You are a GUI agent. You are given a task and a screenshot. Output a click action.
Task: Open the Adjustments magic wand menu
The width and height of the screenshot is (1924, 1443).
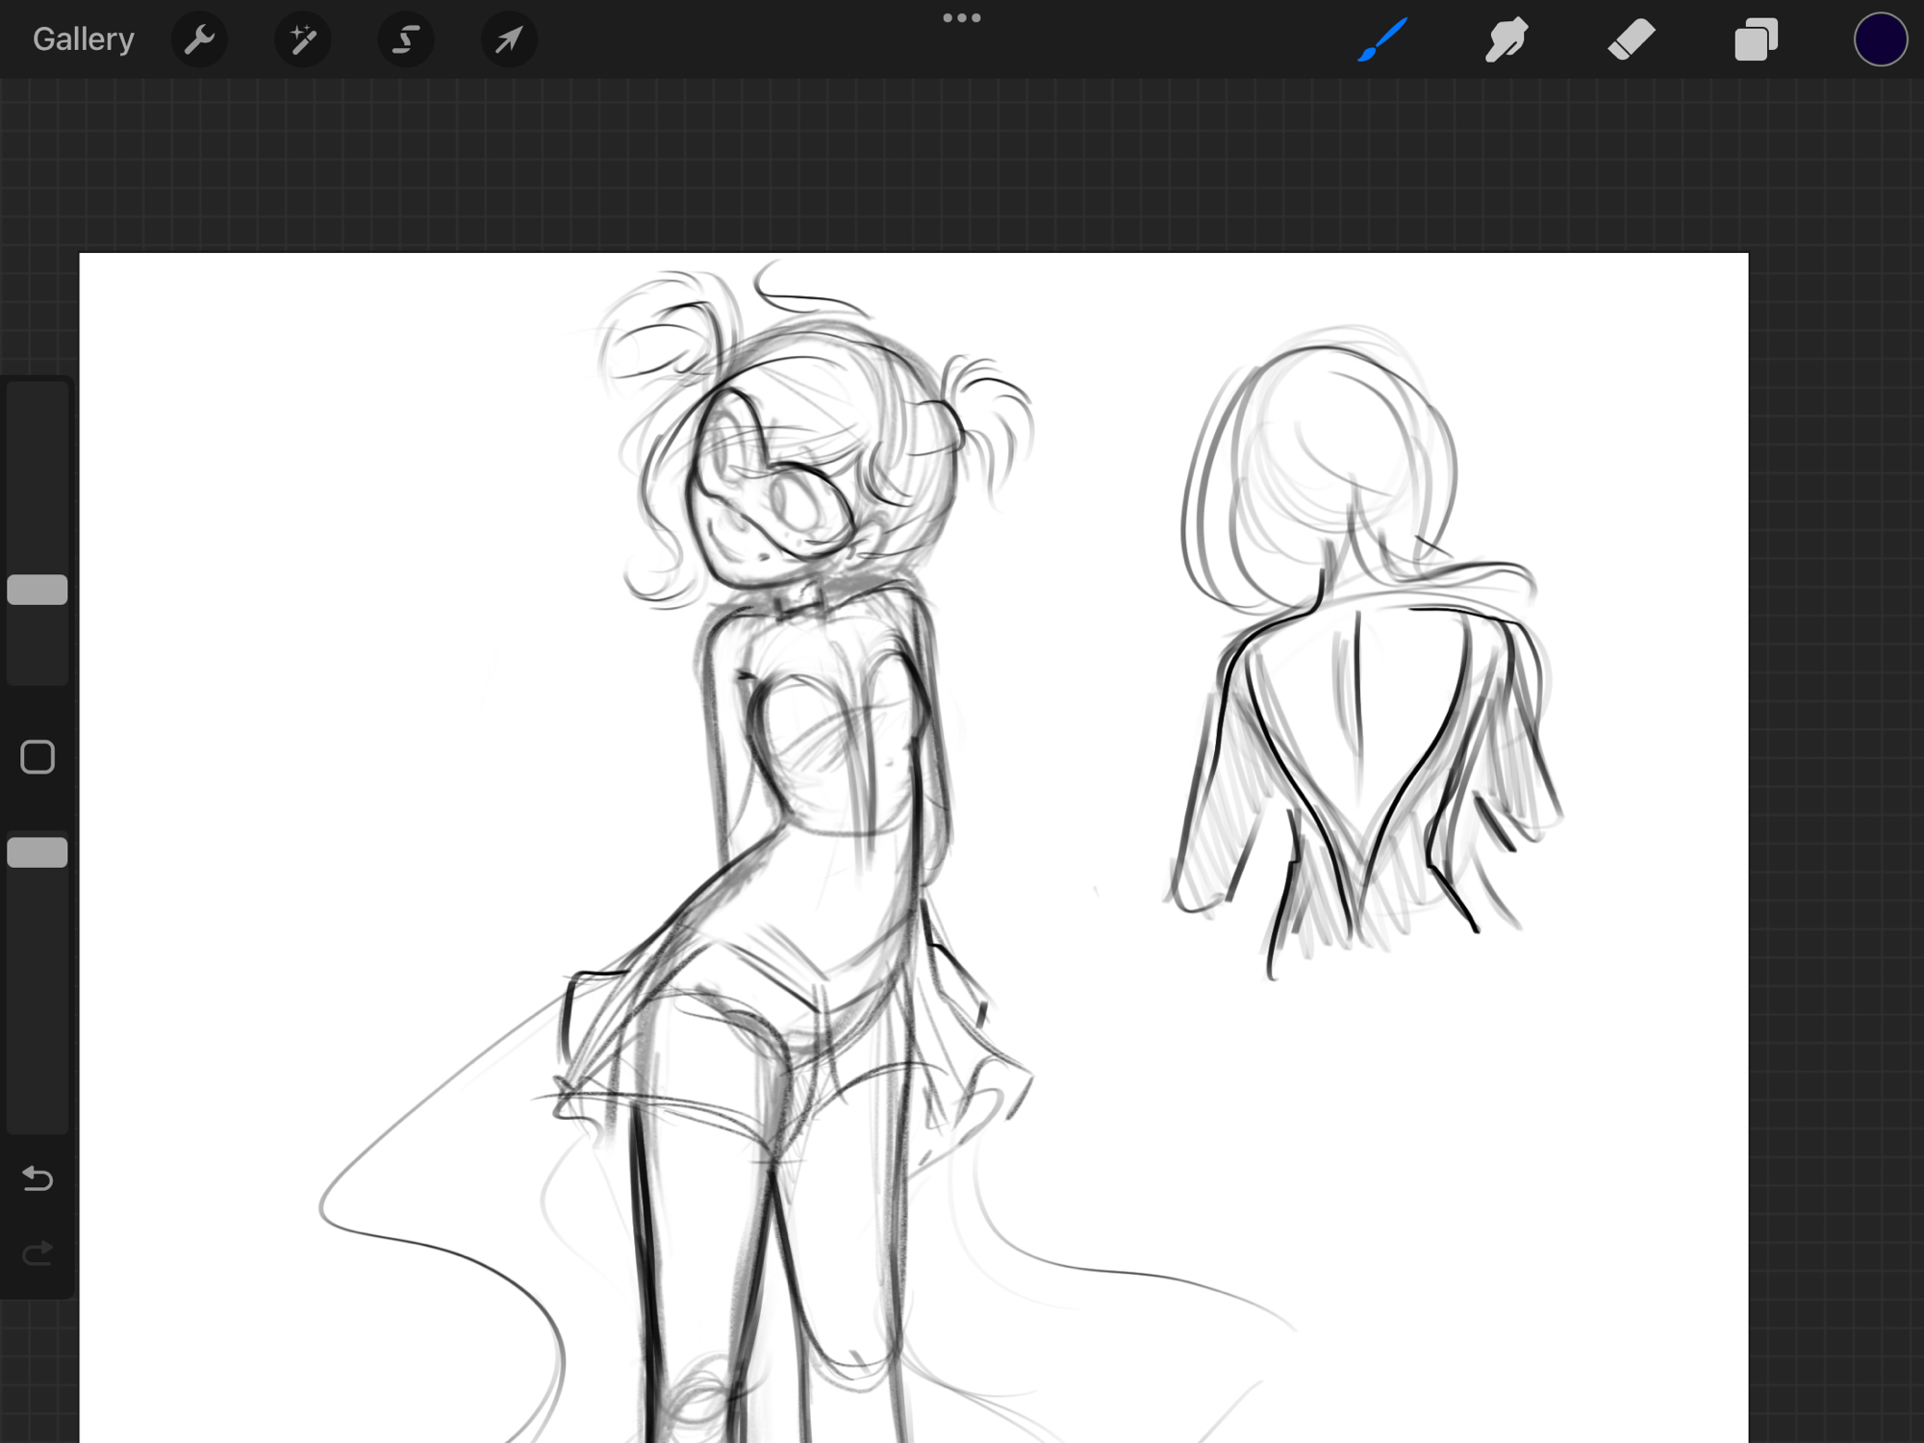(303, 39)
